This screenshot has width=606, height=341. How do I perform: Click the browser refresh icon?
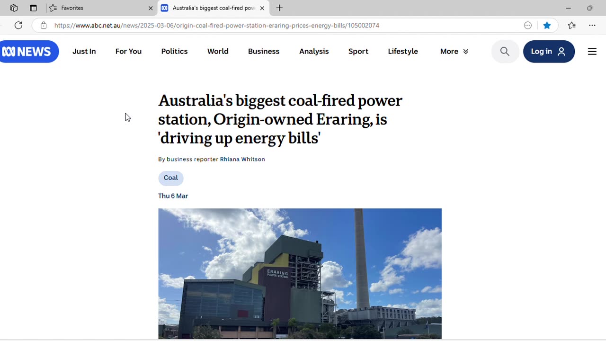pyautogui.click(x=18, y=26)
